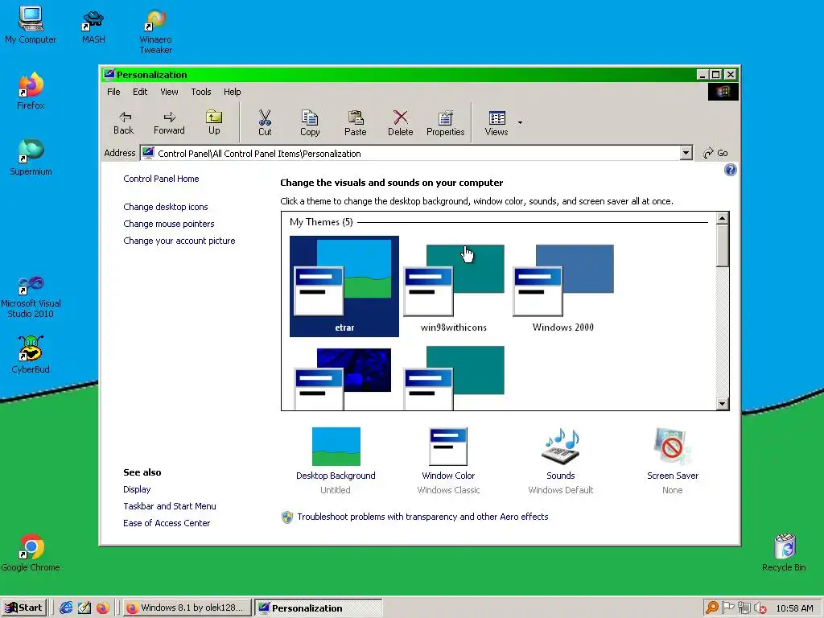This screenshot has width=824, height=618.
Task: Click the Start button
Action: (x=24, y=608)
